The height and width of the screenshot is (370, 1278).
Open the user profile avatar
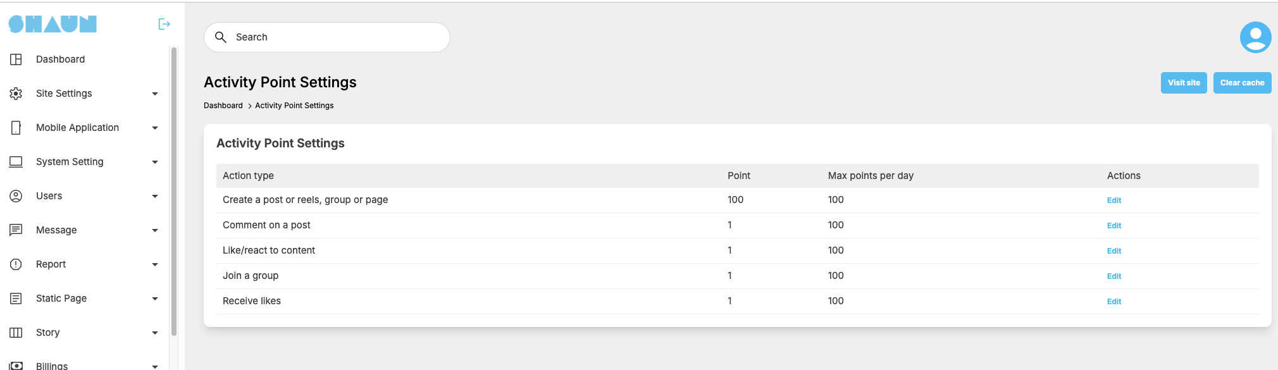click(x=1255, y=37)
